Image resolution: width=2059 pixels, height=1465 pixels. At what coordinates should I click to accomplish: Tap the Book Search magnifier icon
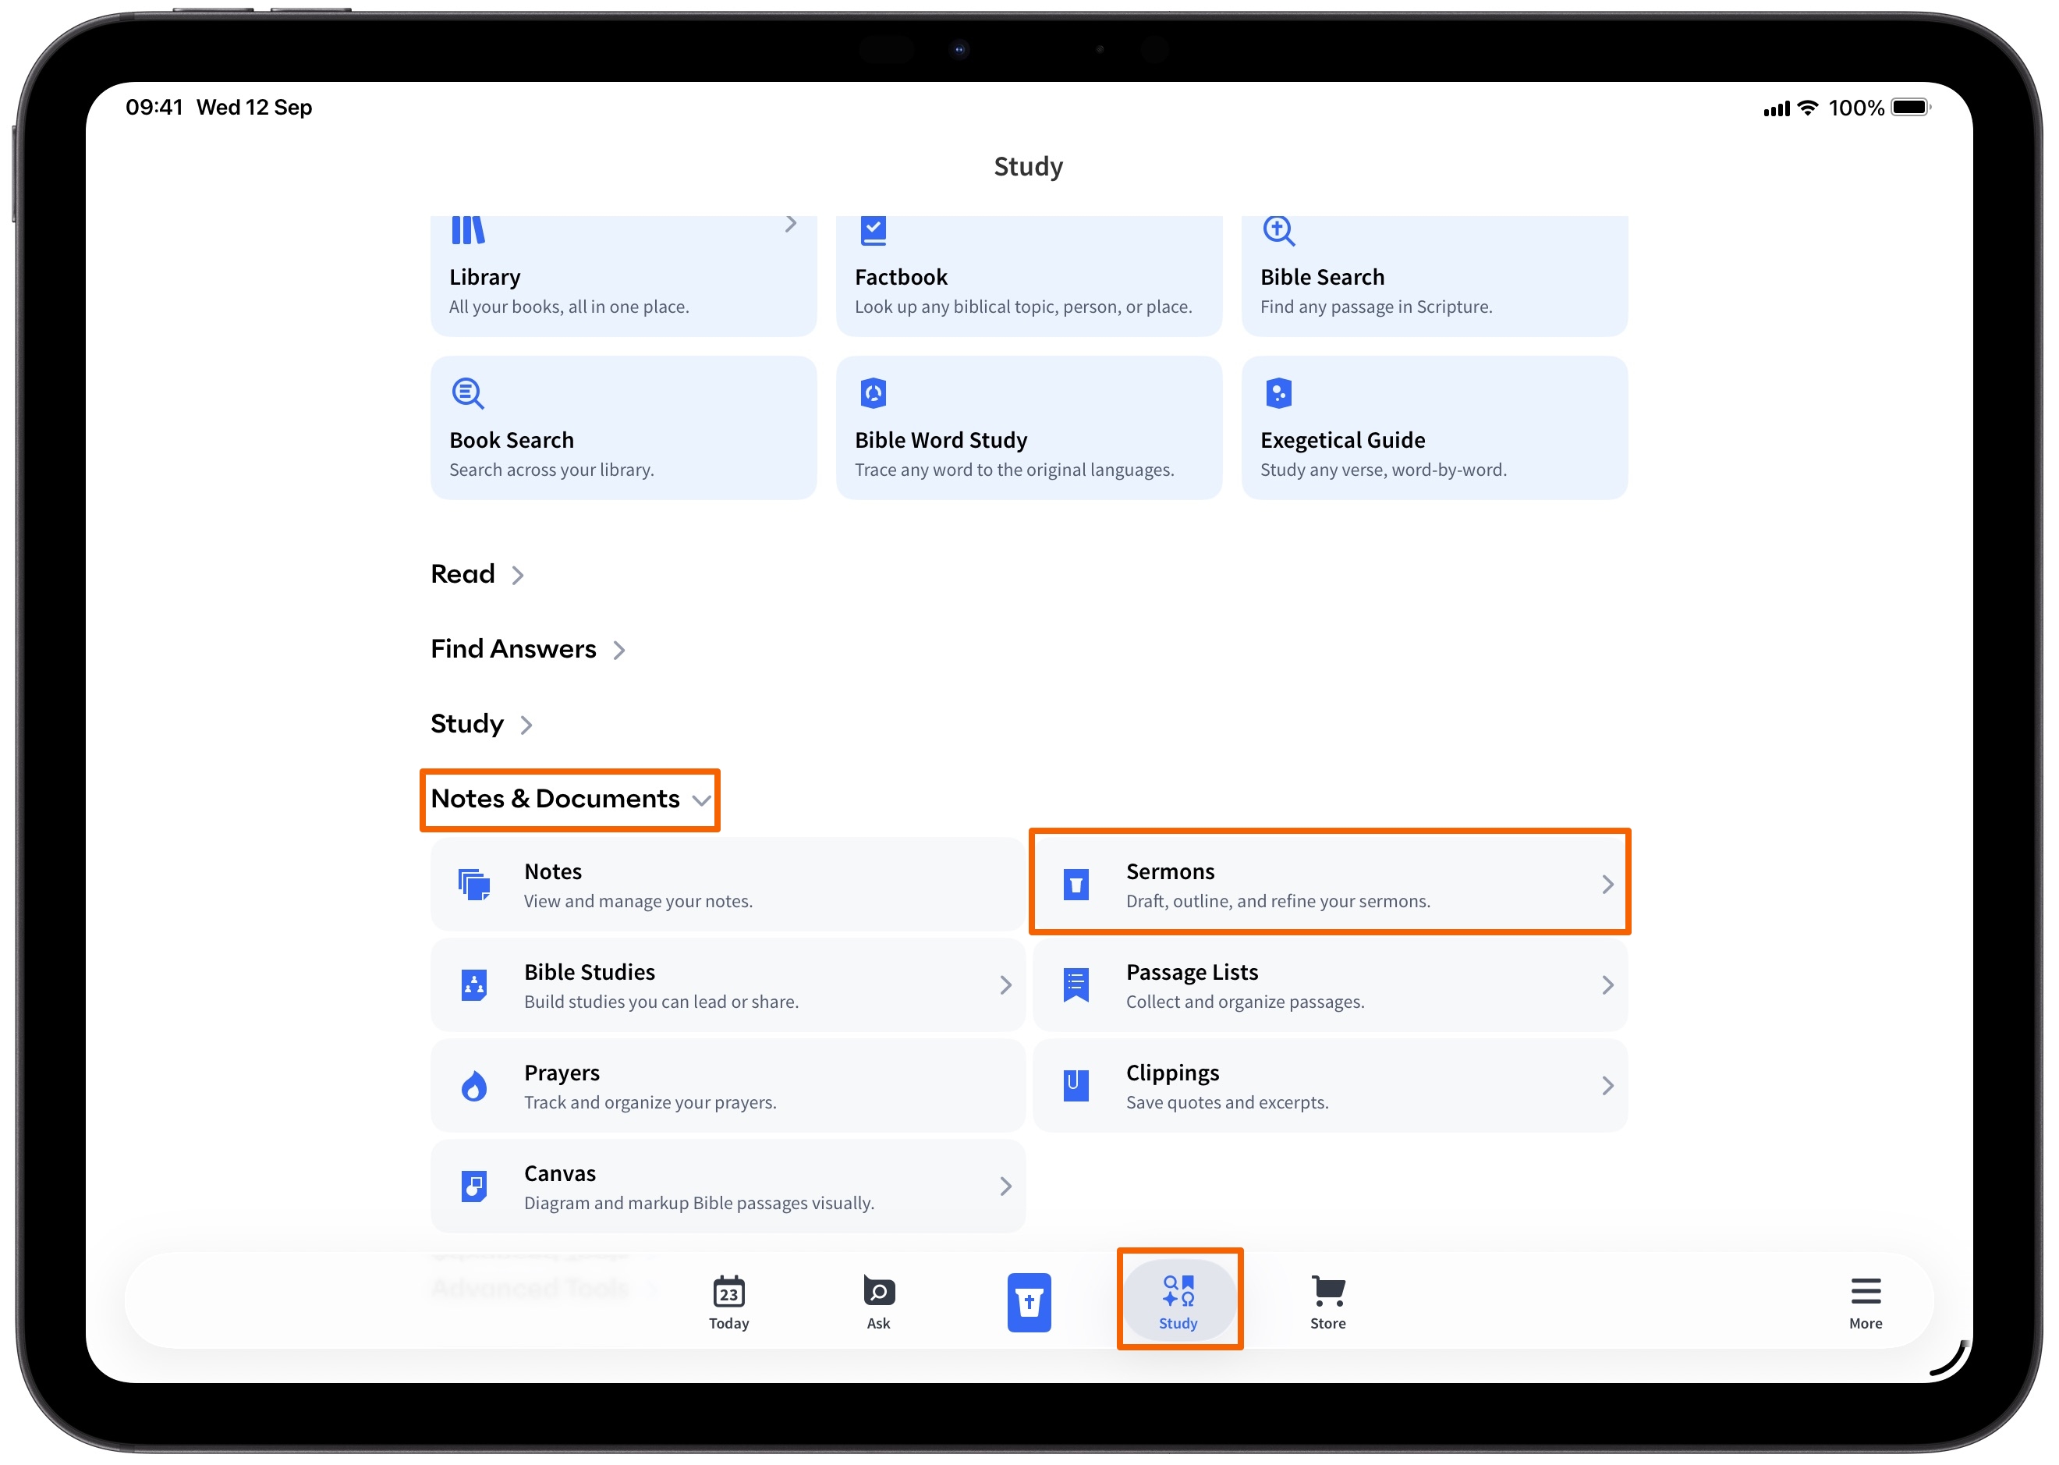point(468,394)
